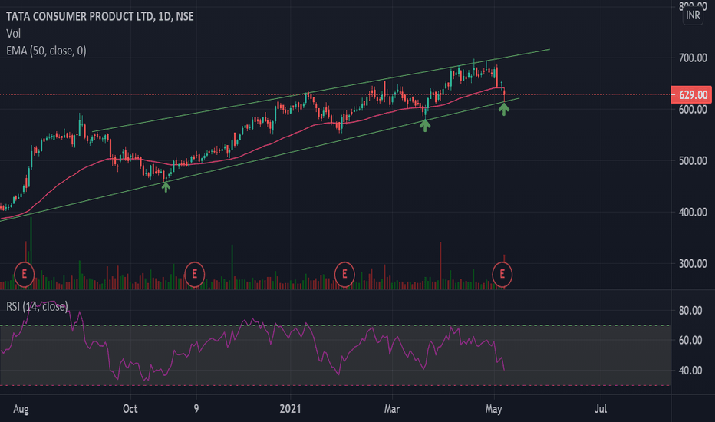Click the RSI 60.00 axis label
715x422 pixels.
[690, 340]
